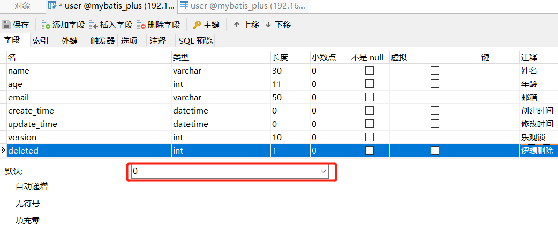
Task: Click the Delete Field (删除字段) icon
Action: tap(141, 25)
